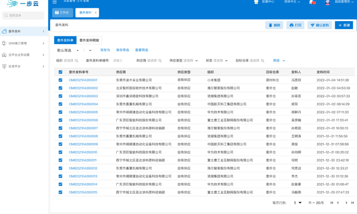Jump to the first page of results
Screen dimensions: 357x214
(x=332, y=203)
